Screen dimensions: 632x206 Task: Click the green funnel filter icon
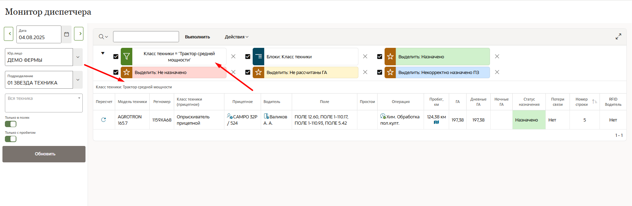tap(127, 57)
